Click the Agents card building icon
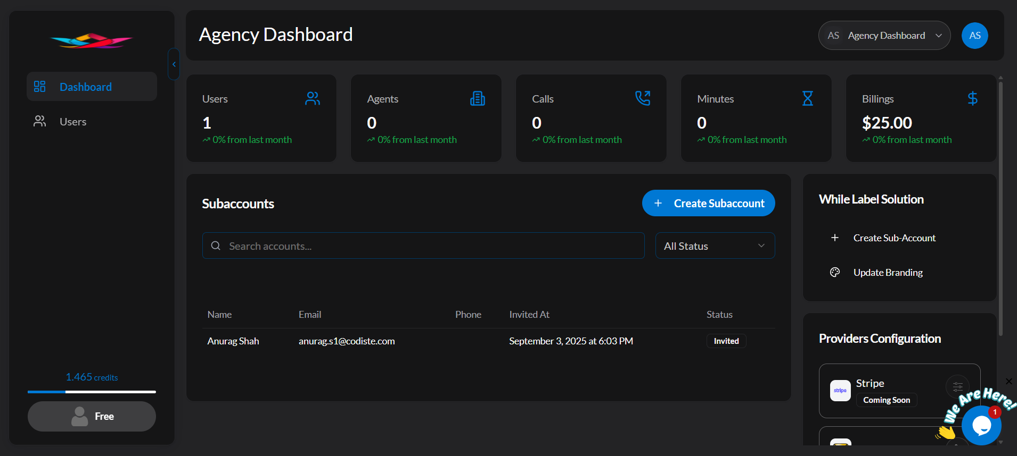The height and width of the screenshot is (456, 1017). click(478, 98)
